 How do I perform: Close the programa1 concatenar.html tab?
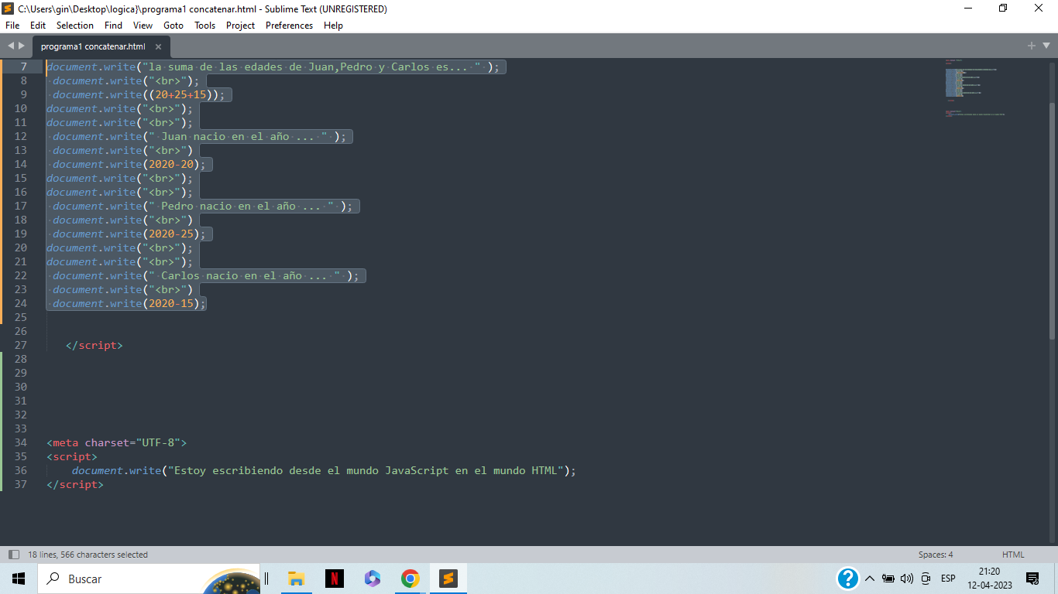[x=158, y=46]
